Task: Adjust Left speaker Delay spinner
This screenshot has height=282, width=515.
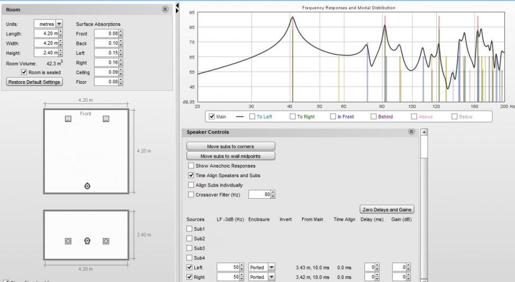Action: point(377,267)
